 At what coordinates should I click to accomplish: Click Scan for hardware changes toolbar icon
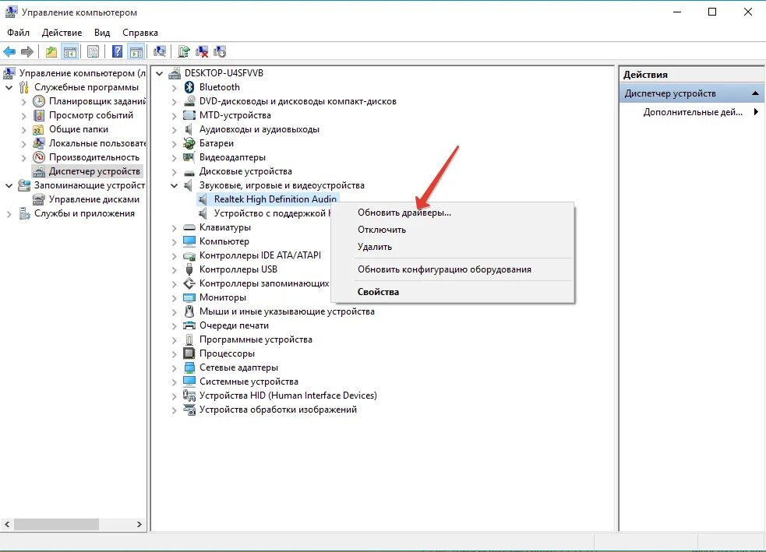pyautogui.click(x=160, y=51)
